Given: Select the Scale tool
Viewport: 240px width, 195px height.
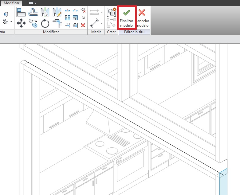Looking at the screenshot, I should (x=75, y=18).
